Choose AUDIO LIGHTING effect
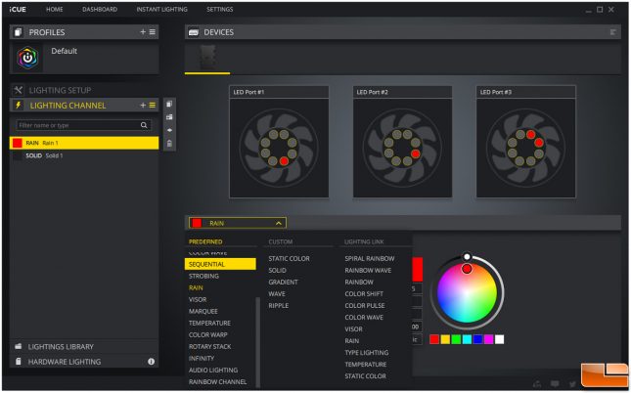This screenshot has height=393, width=631. (213, 371)
